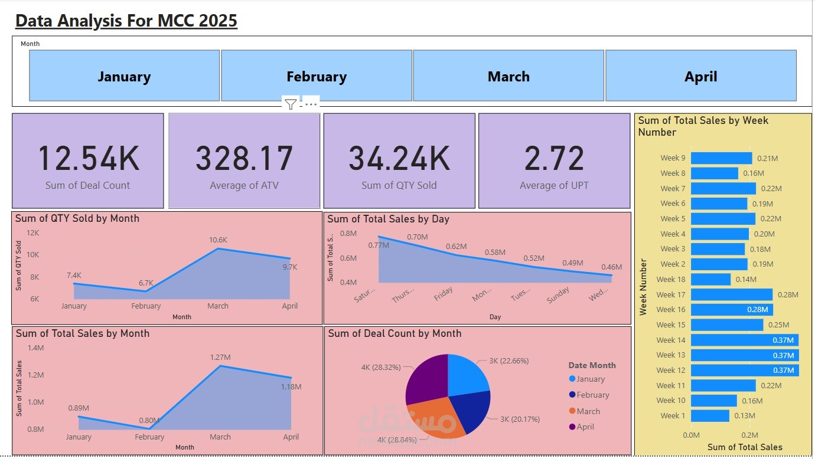The width and height of the screenshot is (815, 459).
Task: Select the Week 8 sales bar
Action: coord(715,173)
